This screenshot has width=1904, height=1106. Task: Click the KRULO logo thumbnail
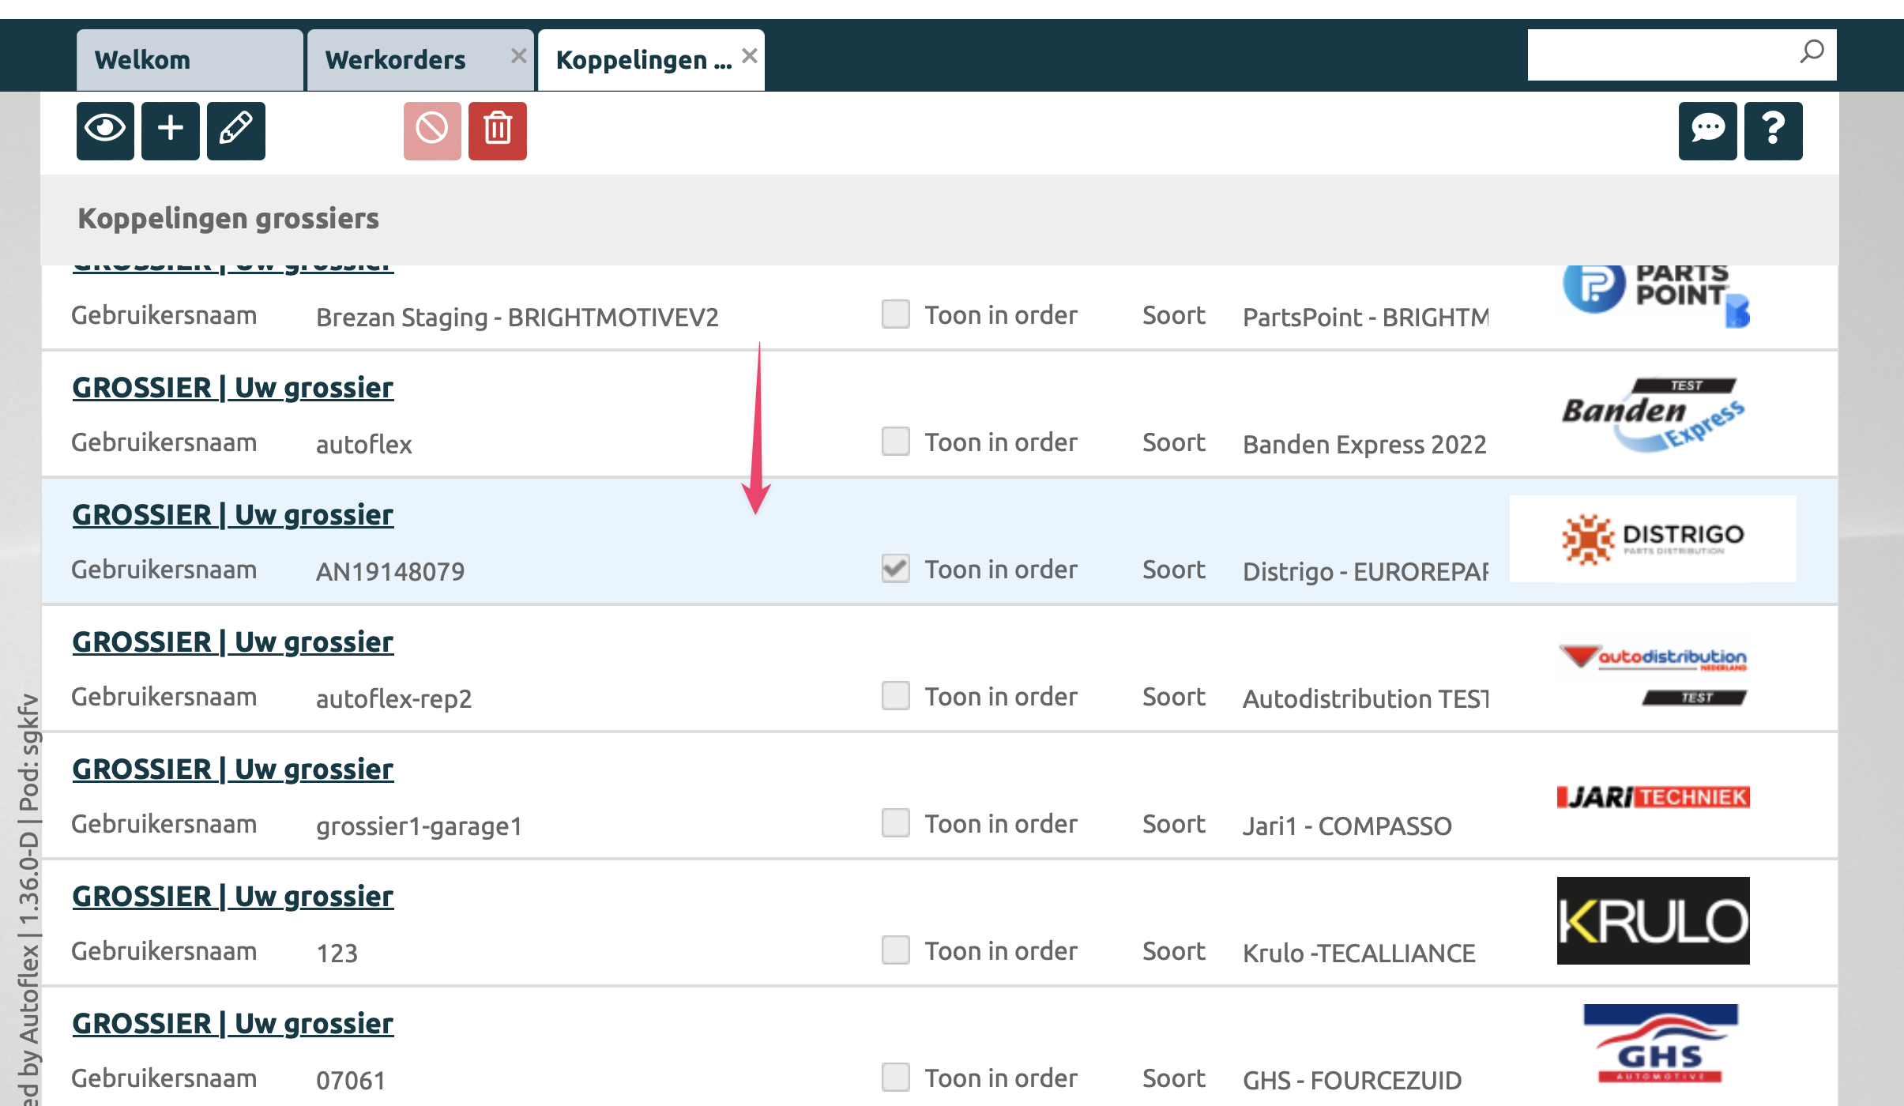(1653, 920)
